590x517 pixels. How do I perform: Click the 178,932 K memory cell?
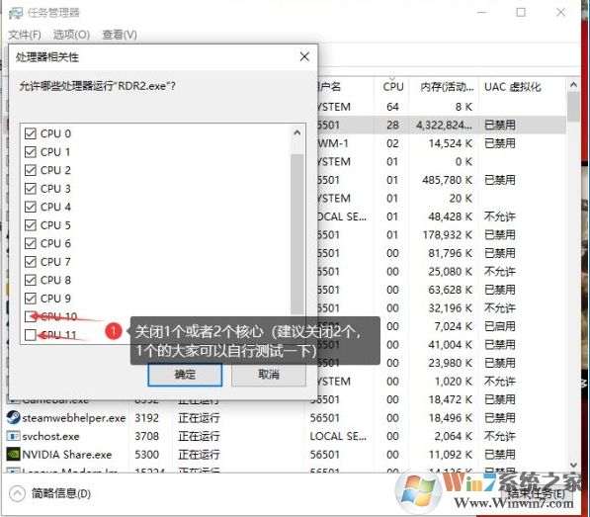click(447, 235)
